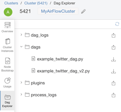The width and height of the screenshot is (121, 112).
Task: Expand the plugins folder
Action: [x=21, y=83]
